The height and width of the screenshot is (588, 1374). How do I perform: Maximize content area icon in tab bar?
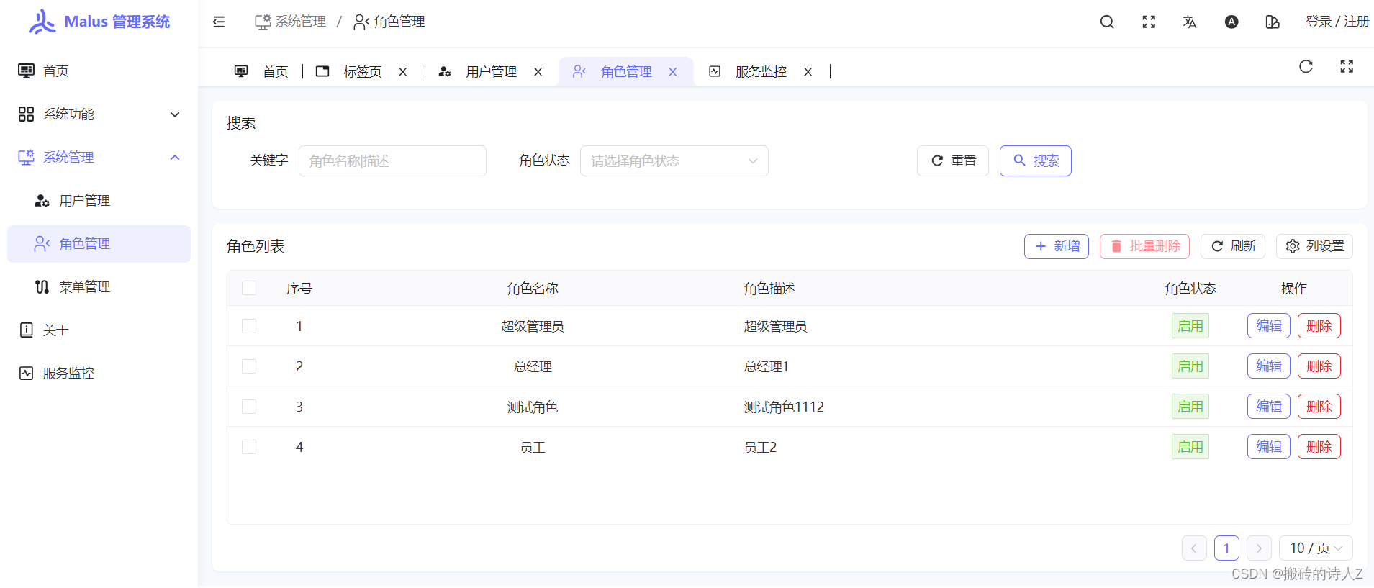point(1347,67)
